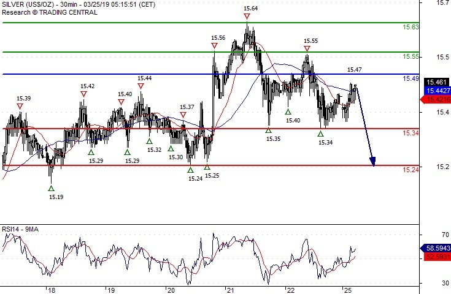
Task: Click the 15.7 price axis label
Action: click(442, 2)
